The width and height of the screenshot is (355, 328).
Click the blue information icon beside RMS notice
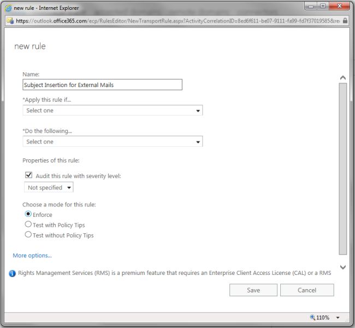pos(12,274)
